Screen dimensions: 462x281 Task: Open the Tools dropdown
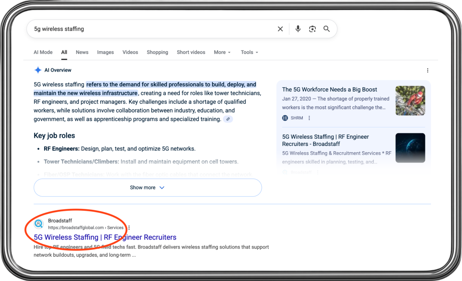[249, 52]
